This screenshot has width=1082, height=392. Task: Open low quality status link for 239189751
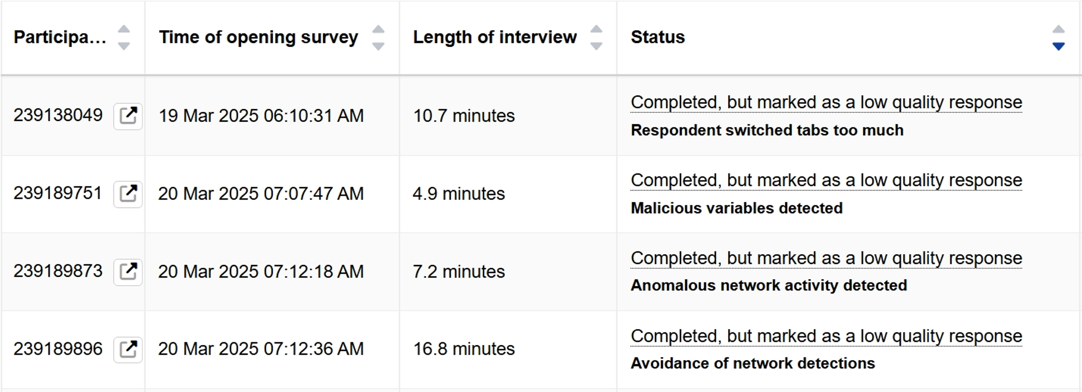point(826,181)
